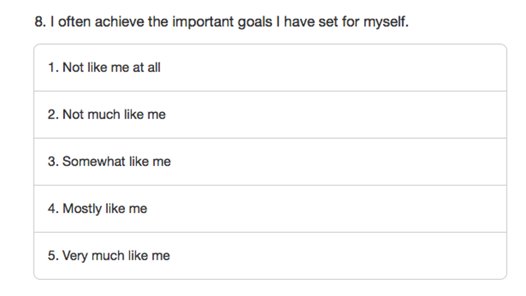Image resolution: width=526 pixels, height=296 pixels.
Task: Mark the lowest rating row in the list
Action: click(x=270, y=68)
